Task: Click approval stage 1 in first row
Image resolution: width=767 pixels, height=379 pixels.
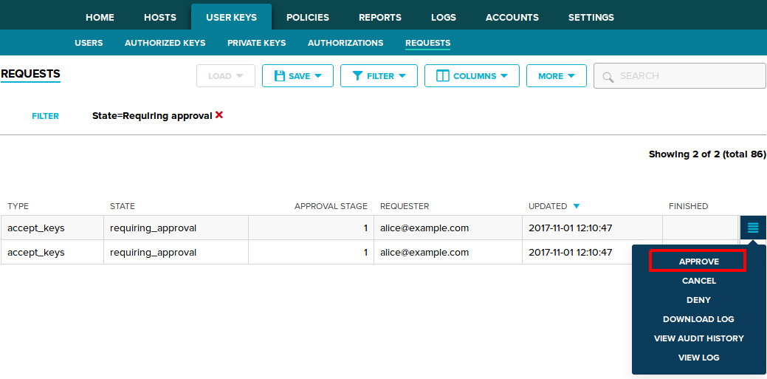Action: point(365,228)
